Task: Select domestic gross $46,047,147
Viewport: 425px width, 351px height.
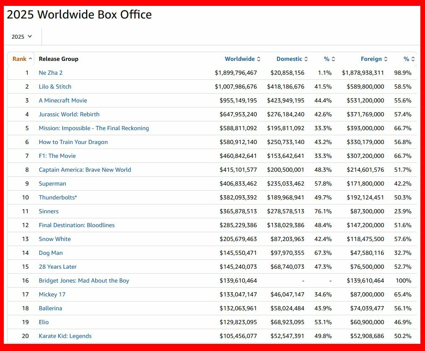Action: point(287,294)
